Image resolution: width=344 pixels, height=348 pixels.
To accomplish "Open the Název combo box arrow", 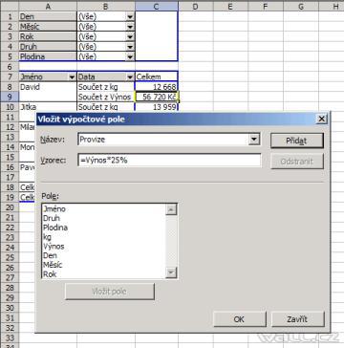I will pyautogui.click(x=254, y=140).
